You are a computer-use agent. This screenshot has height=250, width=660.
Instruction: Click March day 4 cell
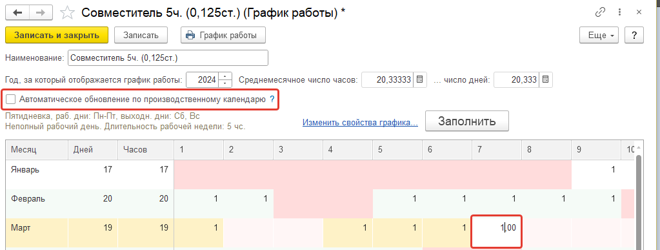pyautogui.click(x=348, y=233)
